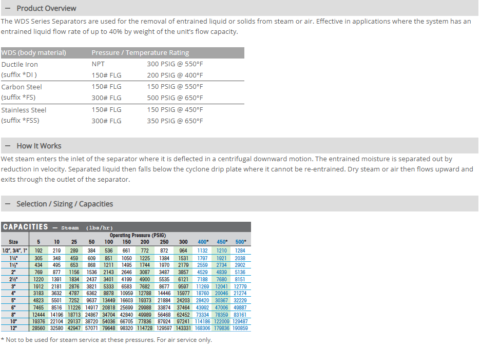Click the air-service-only footnote text
This screenshot has height=347, width=481.
[x=106, y=339]
